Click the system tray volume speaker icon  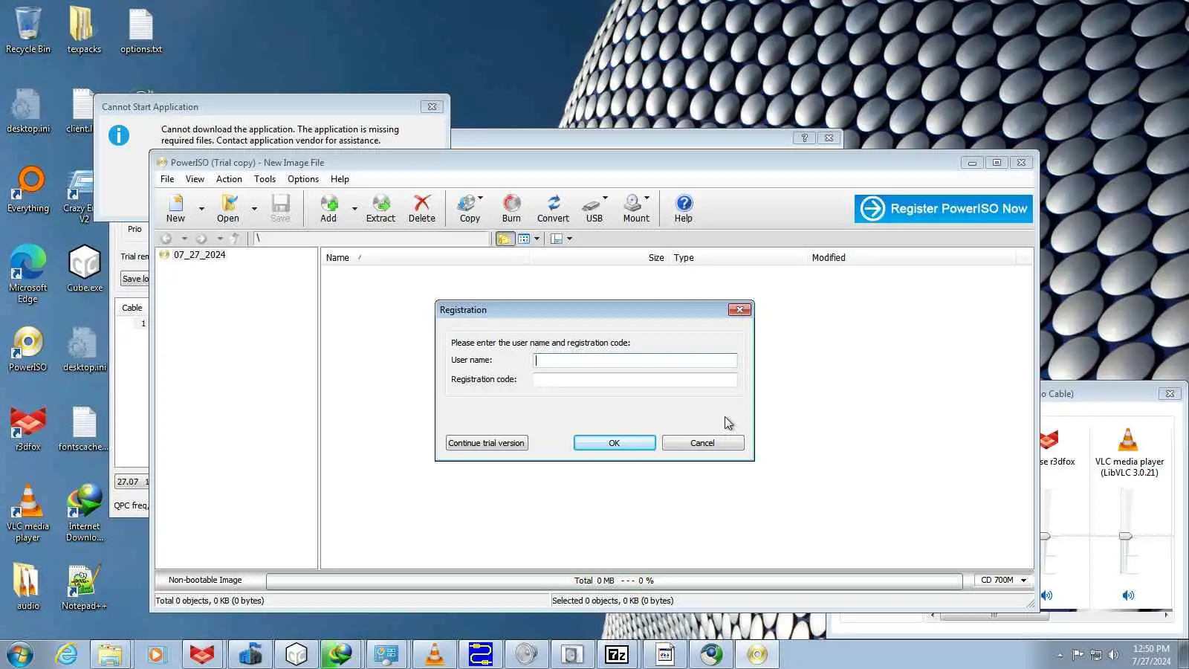click(x=1113, y=655)
